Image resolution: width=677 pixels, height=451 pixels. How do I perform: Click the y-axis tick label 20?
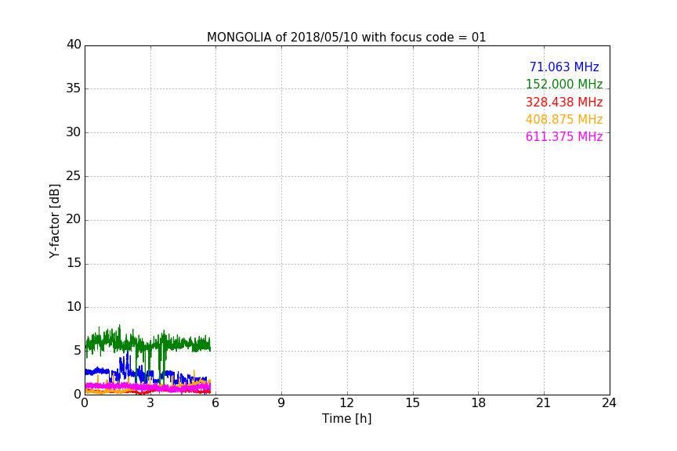[74, 219]
